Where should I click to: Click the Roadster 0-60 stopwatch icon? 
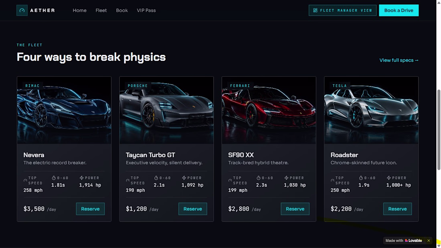361,178
